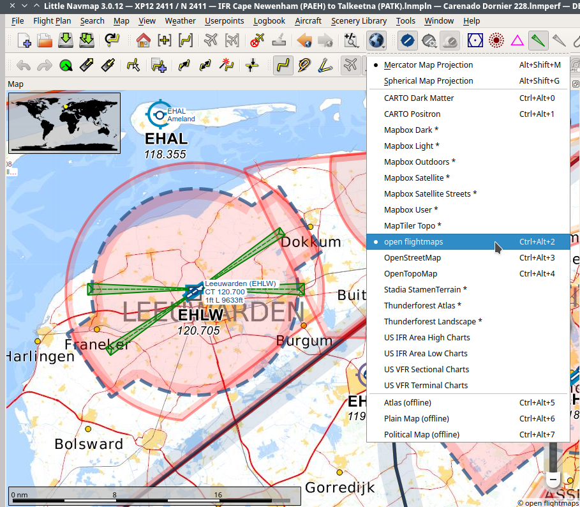
Task: Select Atlas (offline) map
Action: click(x=468, y=402)
